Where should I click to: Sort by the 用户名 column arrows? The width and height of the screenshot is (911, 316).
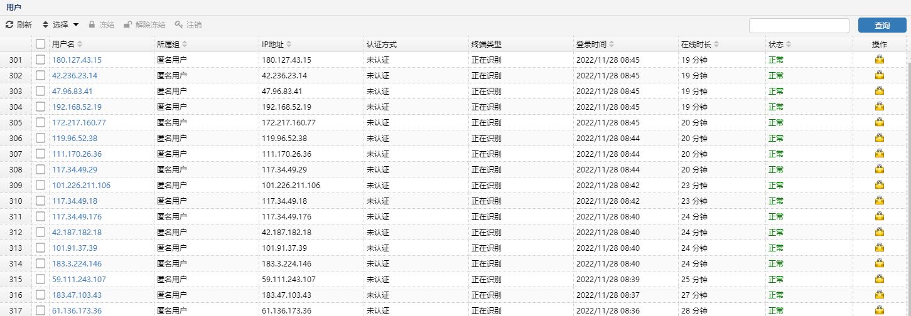pyautogui.click(x=80, y=45)
